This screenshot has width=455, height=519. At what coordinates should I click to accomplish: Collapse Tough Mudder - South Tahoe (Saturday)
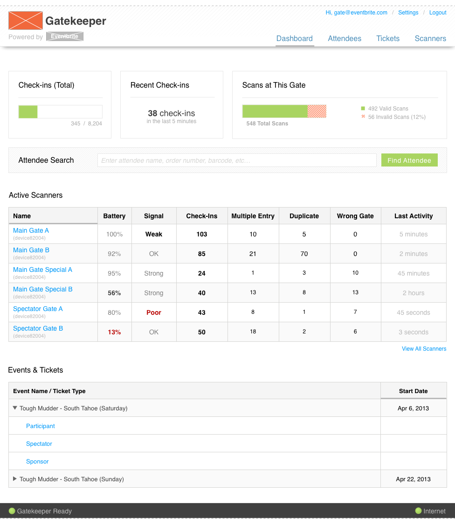(x=14, y=407)
